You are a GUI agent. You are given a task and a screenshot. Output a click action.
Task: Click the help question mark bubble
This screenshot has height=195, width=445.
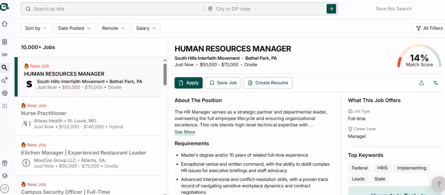pos(438,184)
